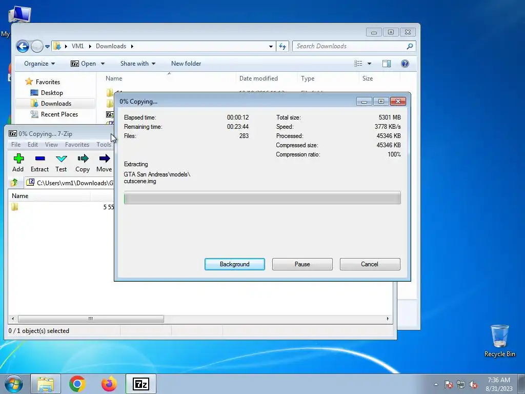Expand the VM1 breadcrumb arrow
525x394 pixels.
click(x=90, y=46)
